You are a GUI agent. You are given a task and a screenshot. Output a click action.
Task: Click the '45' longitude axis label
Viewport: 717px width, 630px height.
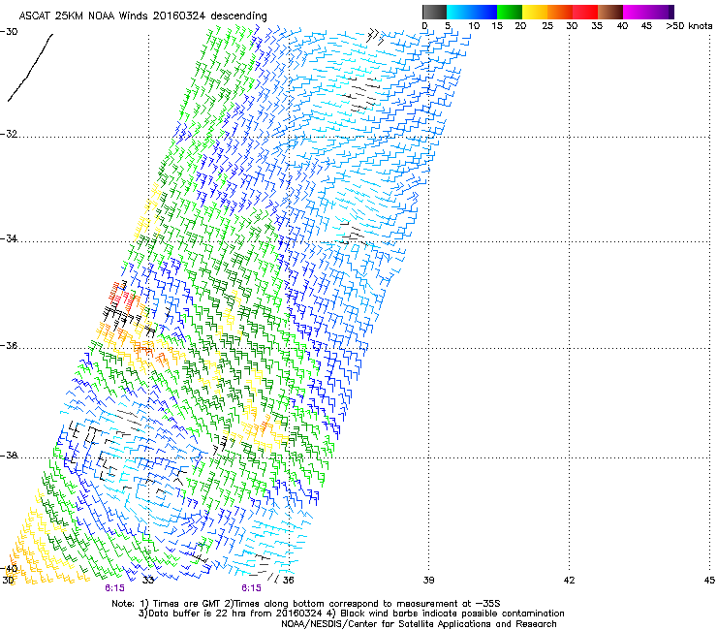click(709, 581)
